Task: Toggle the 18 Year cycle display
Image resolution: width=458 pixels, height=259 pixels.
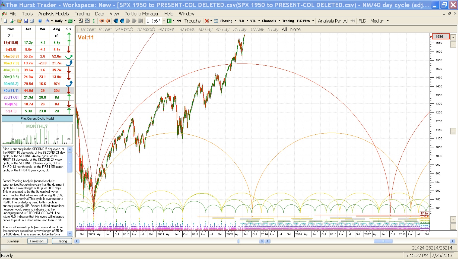Action: [x=87, y=29]
